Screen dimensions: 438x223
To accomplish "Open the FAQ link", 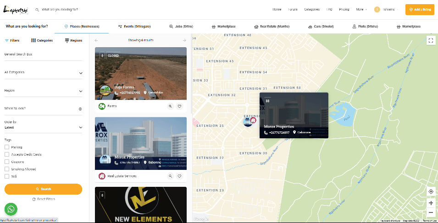I will (x=329, y=10).
